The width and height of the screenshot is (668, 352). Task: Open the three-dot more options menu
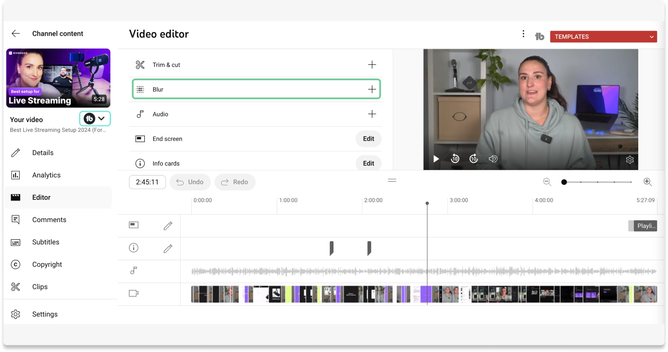click(523, 34)
